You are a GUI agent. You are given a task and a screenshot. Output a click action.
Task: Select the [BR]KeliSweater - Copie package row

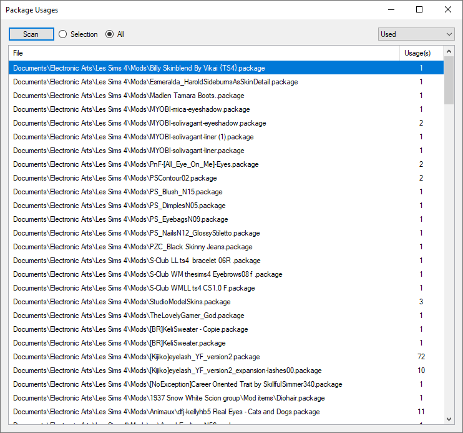[x=226, y=329]
